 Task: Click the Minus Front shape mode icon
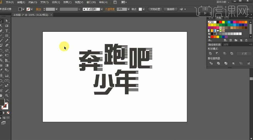(x=217, y=53)
